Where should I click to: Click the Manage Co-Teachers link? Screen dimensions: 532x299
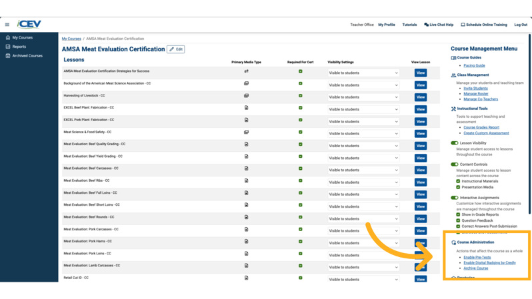(481, 99)
